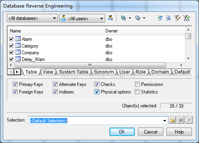Click the user filter icon beside the All users dropdown
199x143 pixels.
point(110,18)
